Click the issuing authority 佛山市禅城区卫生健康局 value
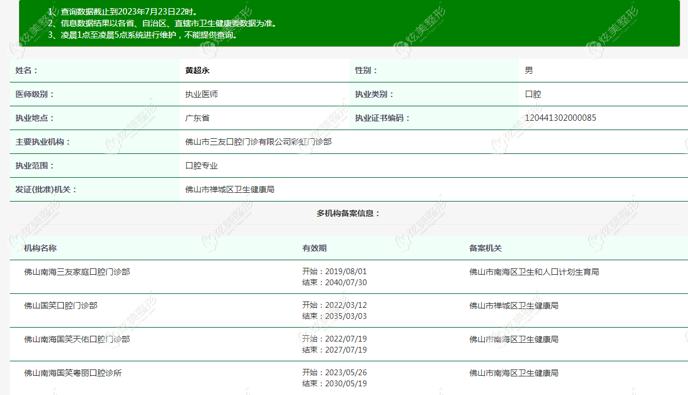The height and width of the screenshot is (395, 688). tap(230, 189)
